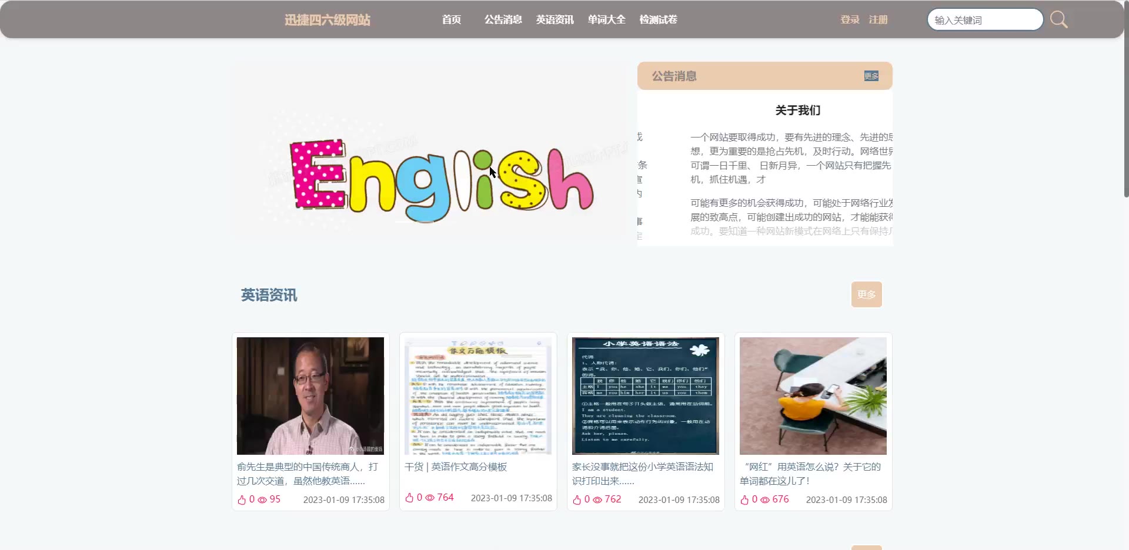
Task: Open the woman-at-desk thumbnail image
Action: tap(813, 396)
